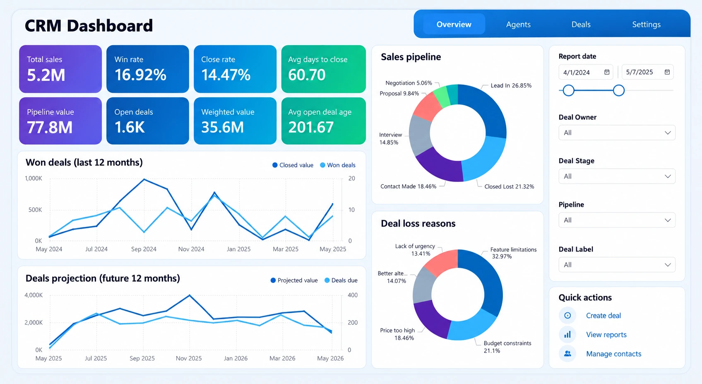
Task: Select the Avg open deal age card
Action: click(x=324, y=121)
